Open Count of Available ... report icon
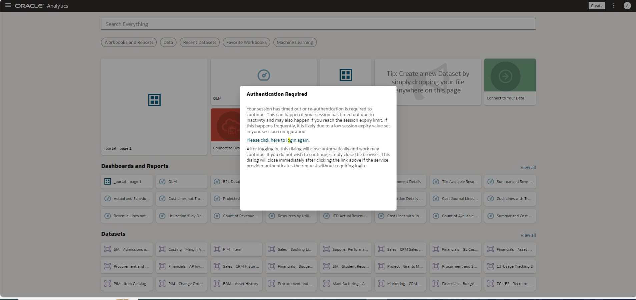The height and width of the screenshot is (300, 636). click(436, 216)
